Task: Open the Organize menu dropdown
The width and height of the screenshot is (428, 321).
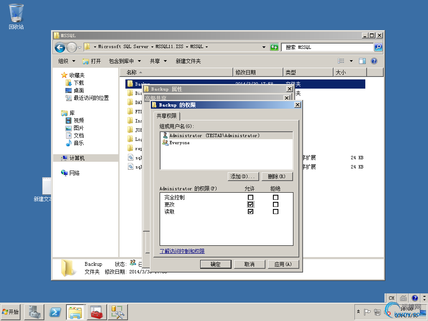Action: (66, 61)
